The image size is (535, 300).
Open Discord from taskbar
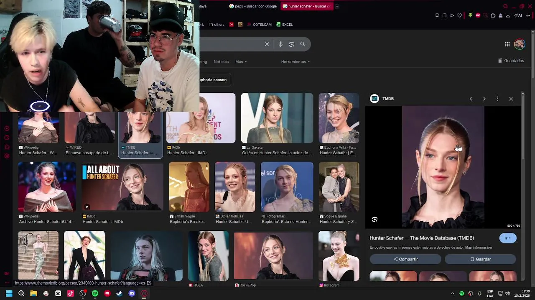[x=132, y=293]
